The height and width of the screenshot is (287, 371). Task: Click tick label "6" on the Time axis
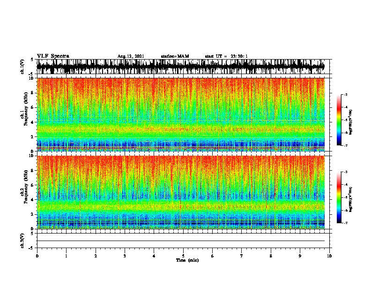pos(213,256)
